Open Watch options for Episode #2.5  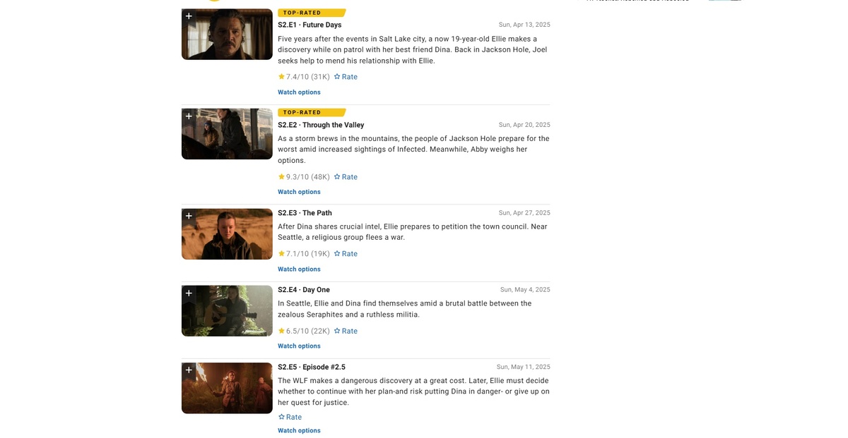point(299,431)
